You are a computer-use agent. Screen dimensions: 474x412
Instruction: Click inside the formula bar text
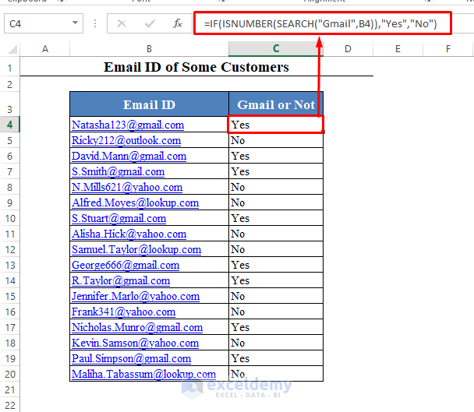pyautogui.click(x=320, y=23)
